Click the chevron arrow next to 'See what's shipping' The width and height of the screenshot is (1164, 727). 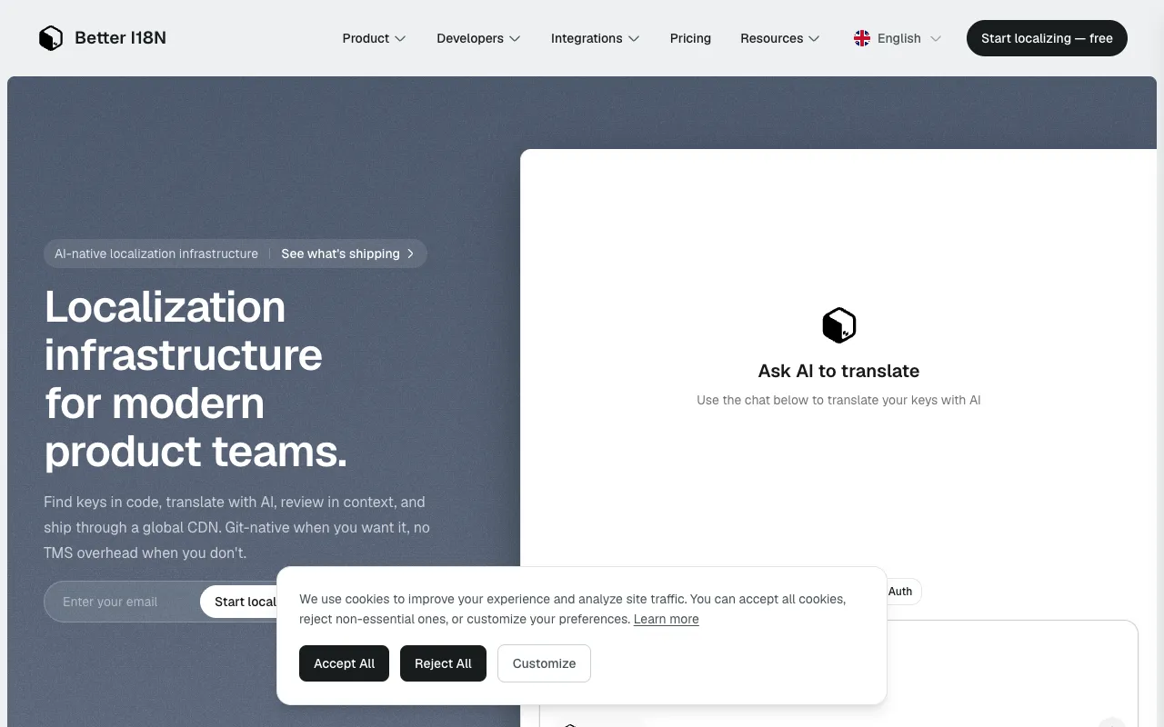coord(411,254)
